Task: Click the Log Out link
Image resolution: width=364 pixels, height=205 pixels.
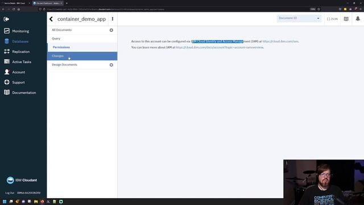Action: (x=10, y=193)
